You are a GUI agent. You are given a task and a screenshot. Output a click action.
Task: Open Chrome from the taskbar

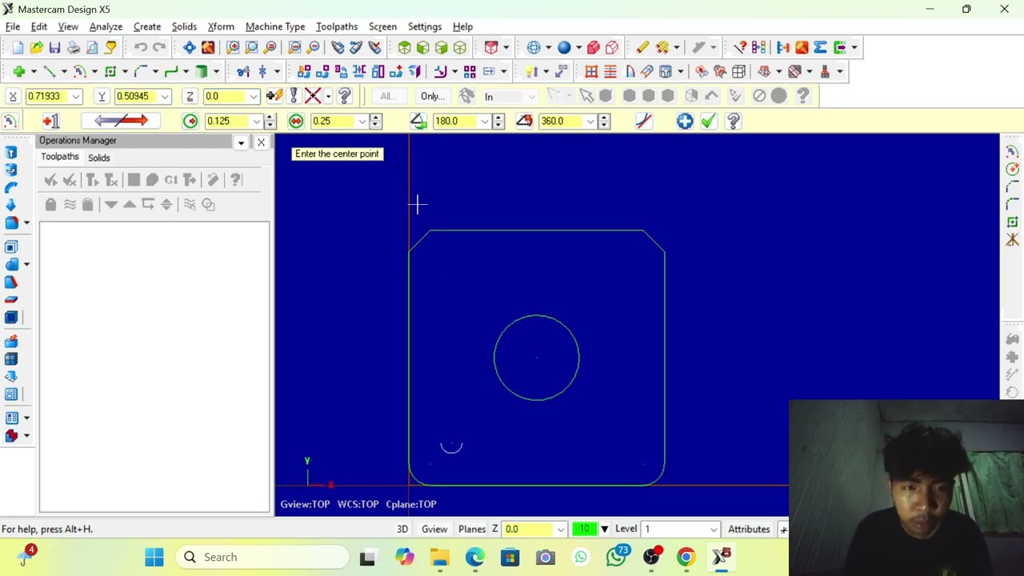pyautogui.click(x=686, y=557)
